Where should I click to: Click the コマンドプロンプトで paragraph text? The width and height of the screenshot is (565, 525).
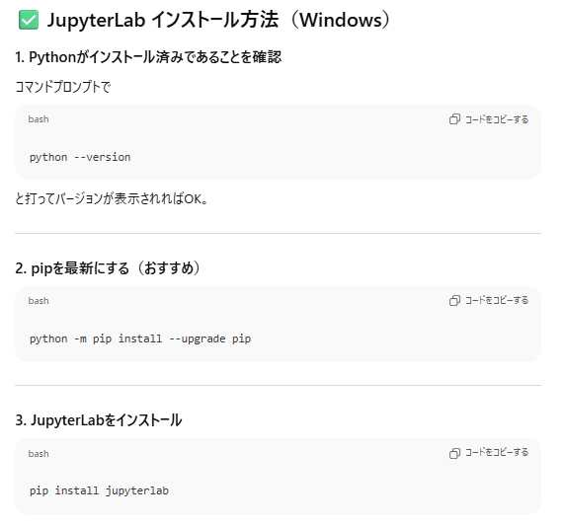pos(63,87)
